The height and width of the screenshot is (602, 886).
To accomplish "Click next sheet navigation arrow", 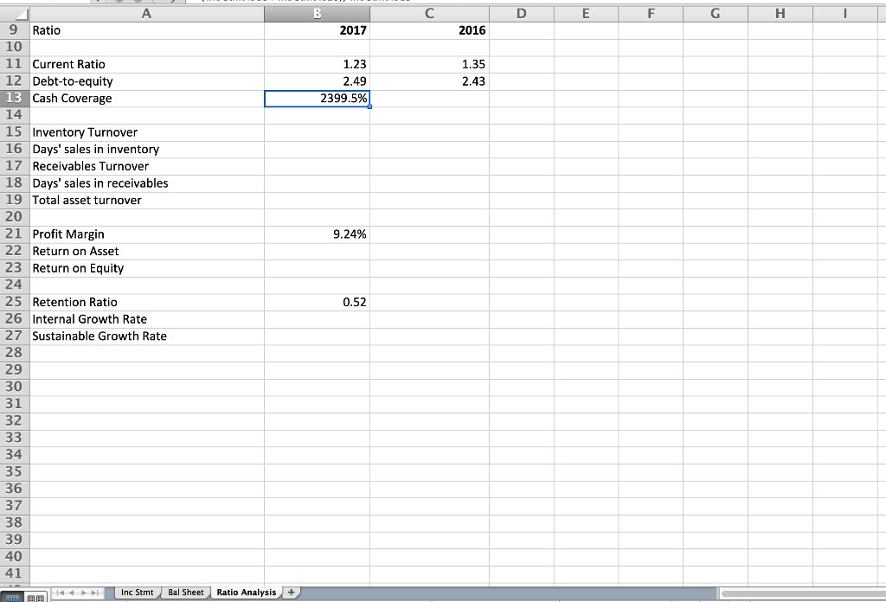I will [x=84, y=592].
